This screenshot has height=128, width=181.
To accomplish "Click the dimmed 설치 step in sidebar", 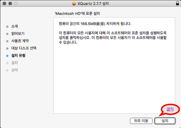I will point(15,63).
